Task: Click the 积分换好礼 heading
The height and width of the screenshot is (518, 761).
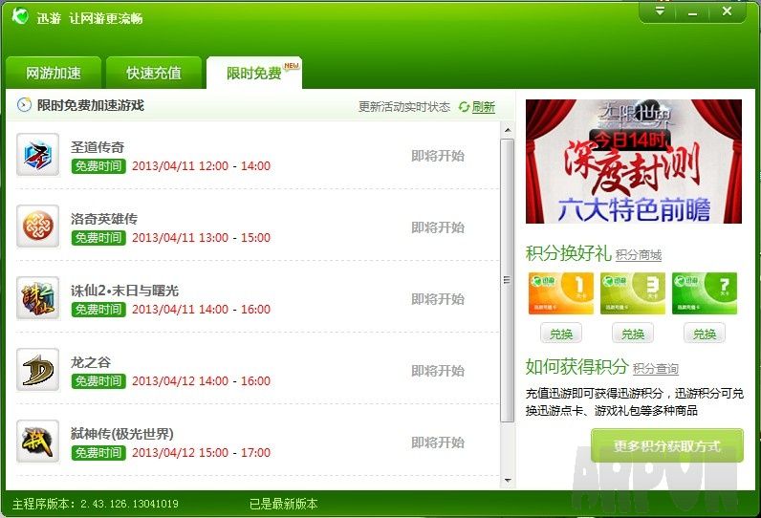Action: (x=568, y=252)
